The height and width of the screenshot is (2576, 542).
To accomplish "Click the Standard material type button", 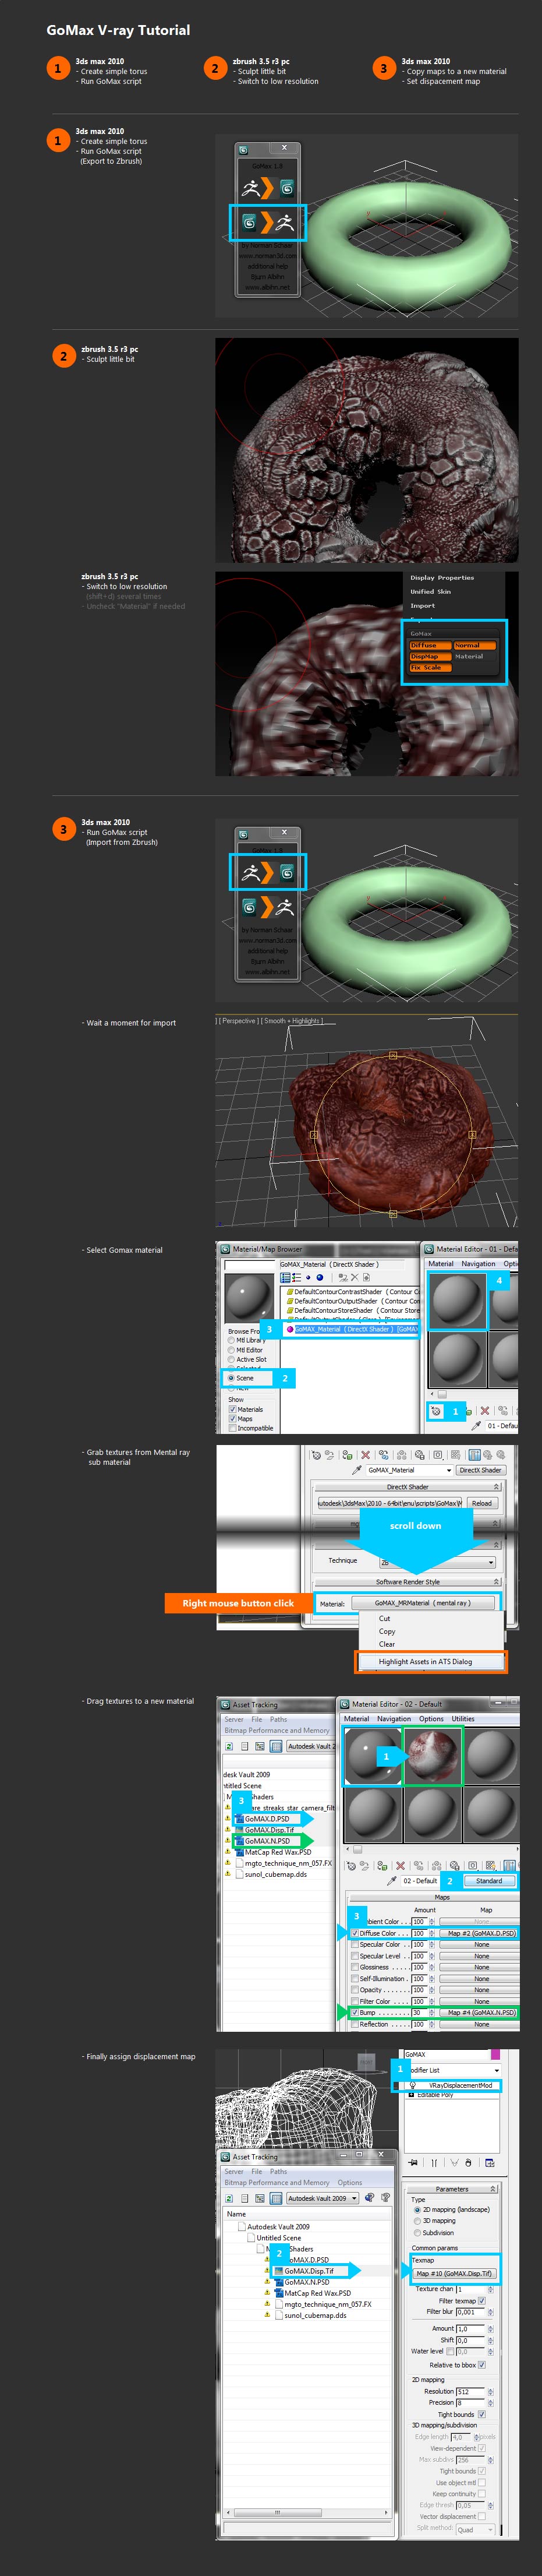I will [489, 1881].
